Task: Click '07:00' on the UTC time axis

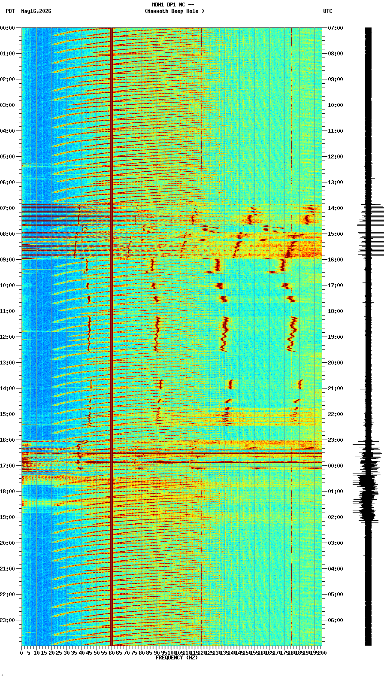Action: click(x=336, y=28)
